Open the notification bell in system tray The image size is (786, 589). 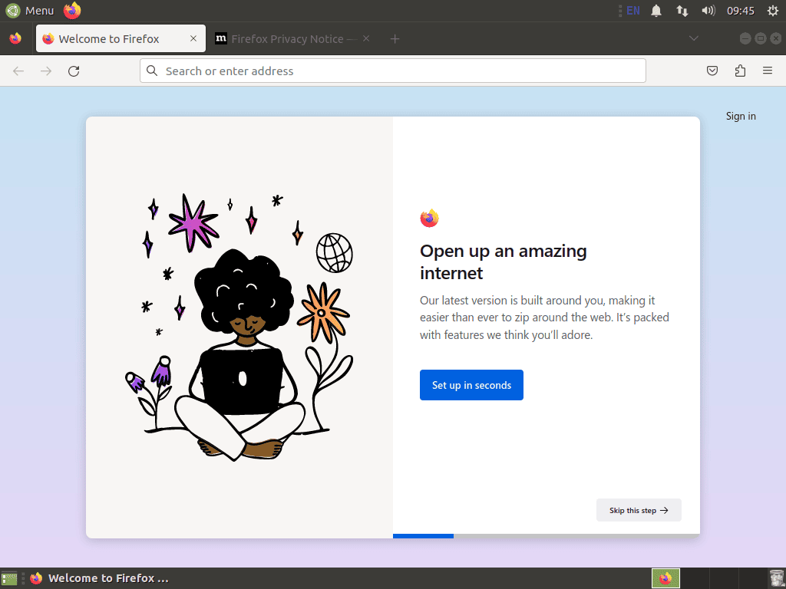pyautogui.click(x=656, y=11)
